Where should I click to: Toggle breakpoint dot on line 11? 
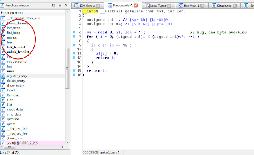click(74, 53)
